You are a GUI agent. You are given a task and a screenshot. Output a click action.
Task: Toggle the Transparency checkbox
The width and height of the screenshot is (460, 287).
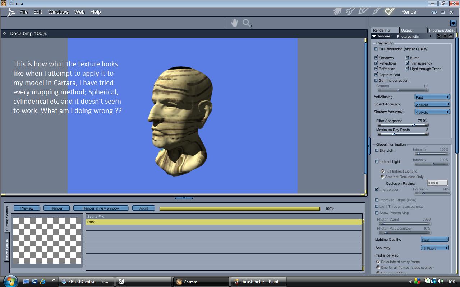pyautogui.click(x=407, y=63)
